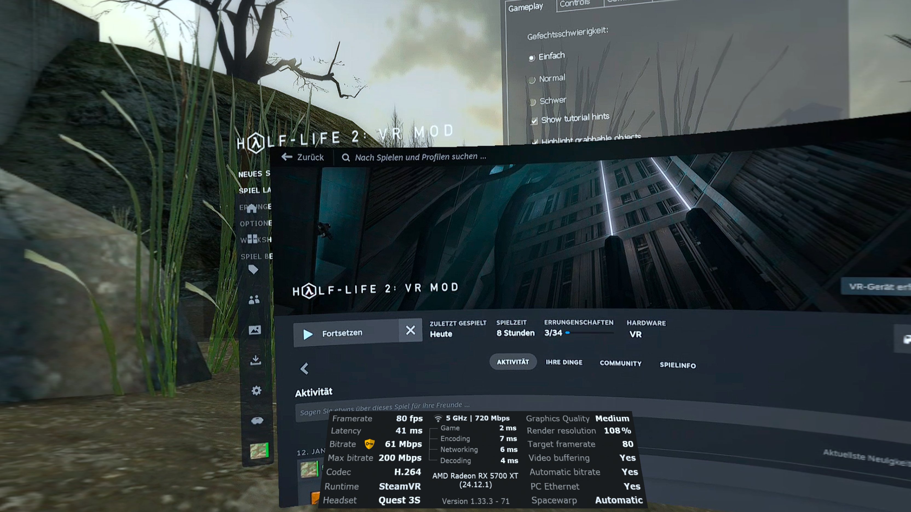Screen dimensions: 911x512
Task: Close the running game with X
Action: [410, 330]
